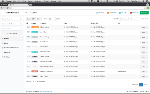Viewport: 150px width, 94px height.
Task: Open Action dropdown for Anastacia Yajaira
Action: pos(144,62)
